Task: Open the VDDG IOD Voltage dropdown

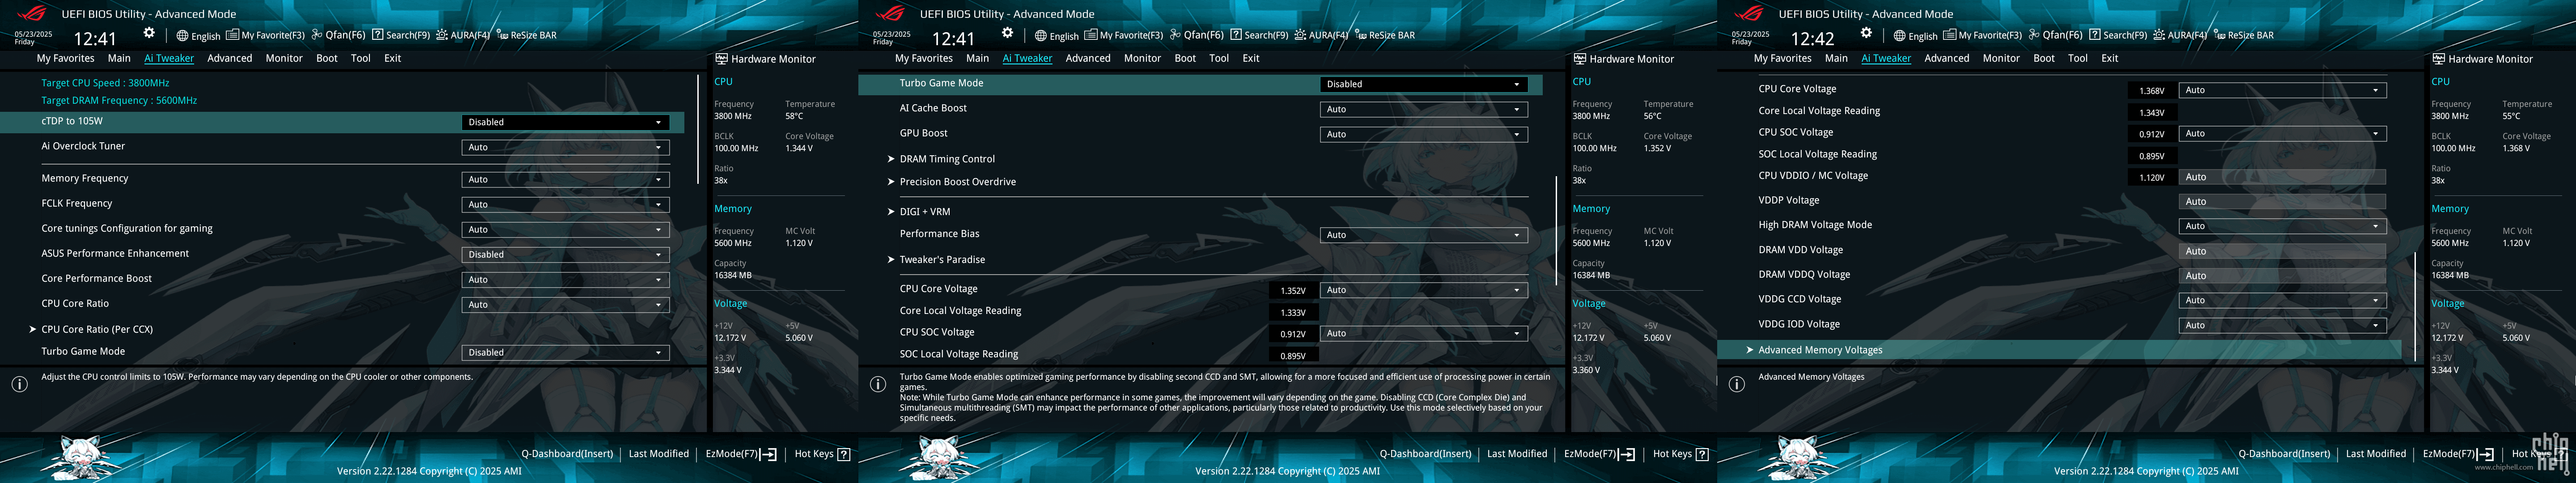Action: (x=2282, y=325)
